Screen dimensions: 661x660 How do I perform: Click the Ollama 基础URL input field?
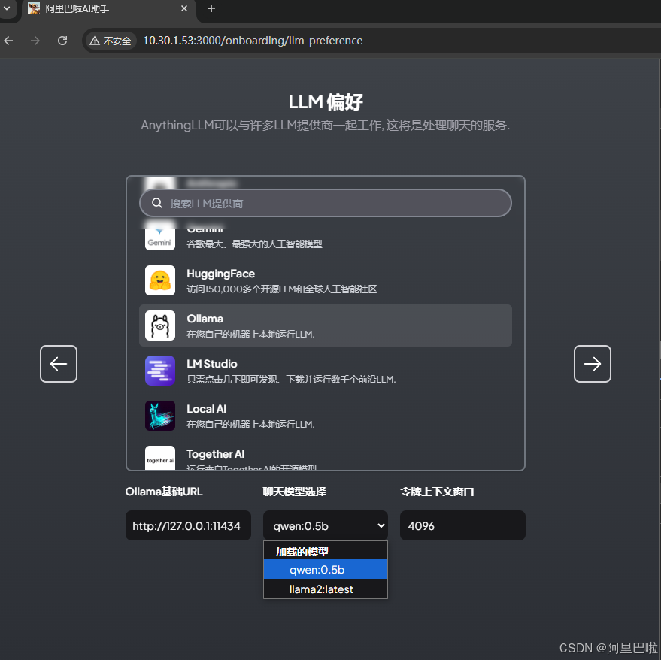(x=187, y=525)
